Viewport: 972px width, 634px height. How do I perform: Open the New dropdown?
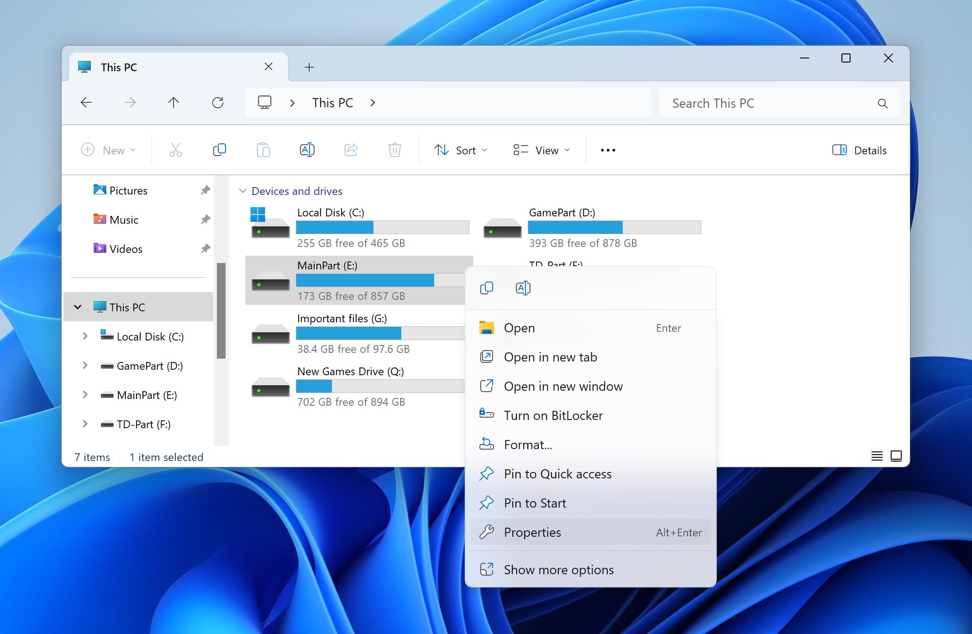click(108, 150)
